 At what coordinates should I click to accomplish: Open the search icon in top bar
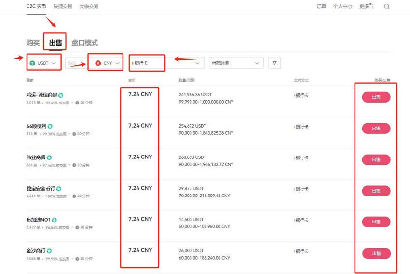pos(387,7)
